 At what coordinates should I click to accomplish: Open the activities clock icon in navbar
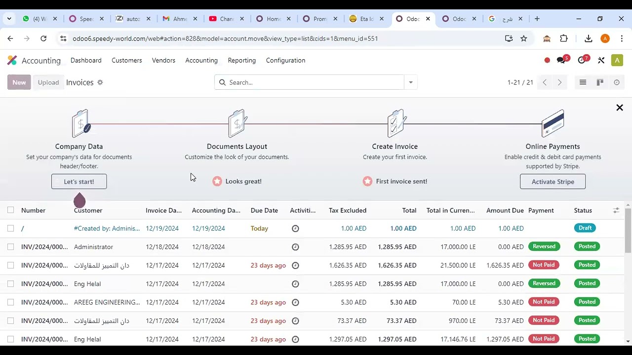[582, 60]
